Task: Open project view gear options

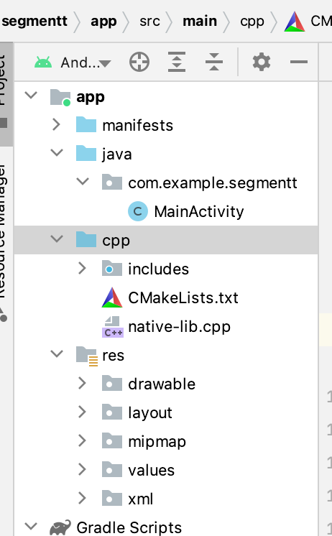Action: pyautogui.click(x=262, y=63)
